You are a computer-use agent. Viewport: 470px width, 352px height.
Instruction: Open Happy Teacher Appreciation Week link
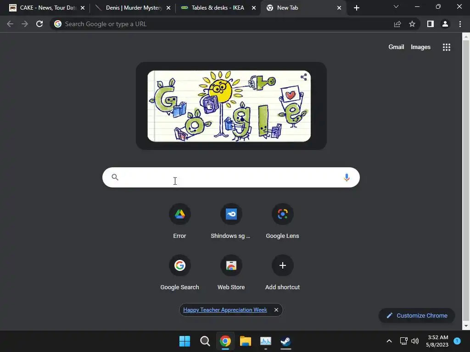click(x=225, y=310)
